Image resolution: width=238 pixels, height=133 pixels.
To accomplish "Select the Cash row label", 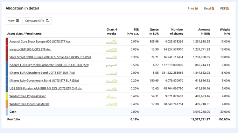I will (x=13, y=112).
